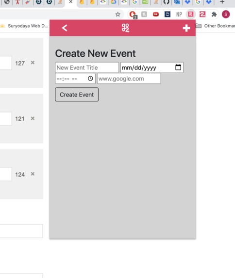Click the event time input field
Image resolution: width=235 pixels, height=278 pixels.
[75, 79]
